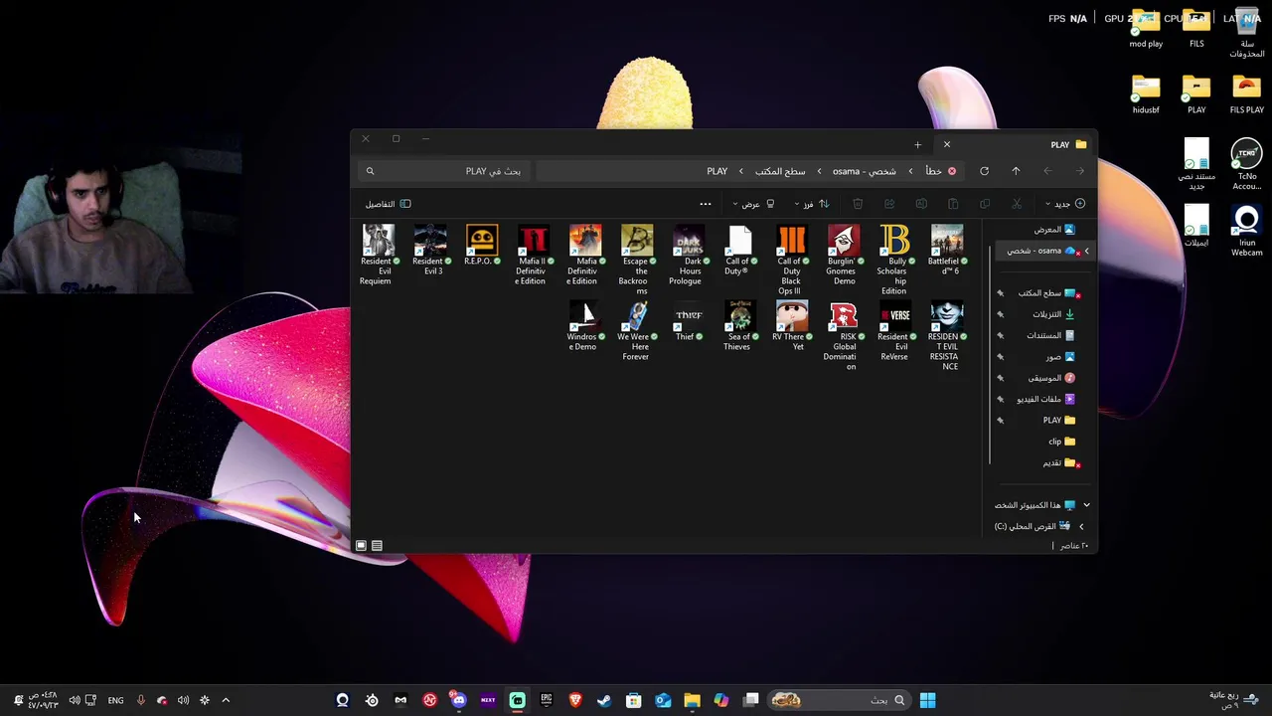Viewport: 1272px width, 716px height.
Task: Click the Refresh icon in the address bar
Action: click(984, 171)
